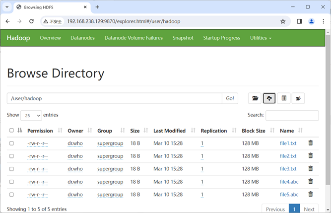Go to the Startup Progress page

[x=222, y=38]
